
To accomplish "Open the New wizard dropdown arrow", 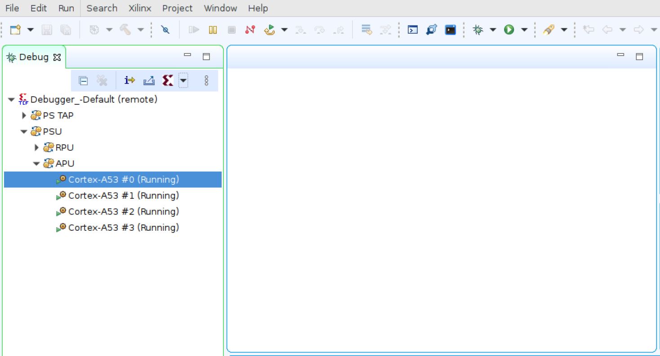I will [31, 30].
